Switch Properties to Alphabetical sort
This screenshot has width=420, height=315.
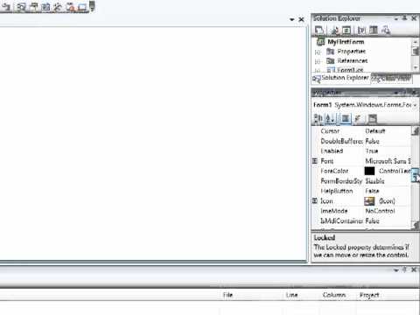click(x=330, y=118)
